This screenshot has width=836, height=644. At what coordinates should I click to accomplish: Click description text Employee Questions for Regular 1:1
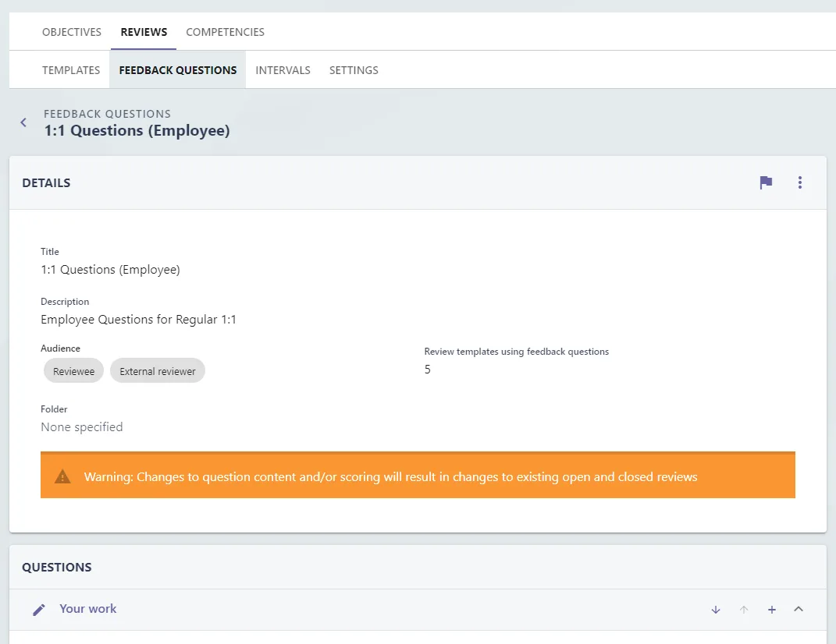coord(139,320)
